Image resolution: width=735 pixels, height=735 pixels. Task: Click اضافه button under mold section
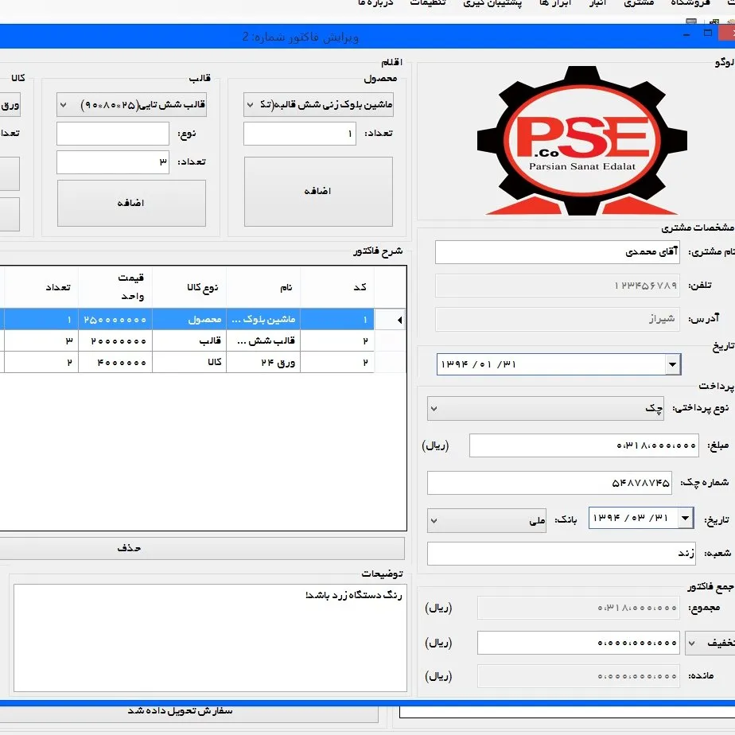coord(131,203)
